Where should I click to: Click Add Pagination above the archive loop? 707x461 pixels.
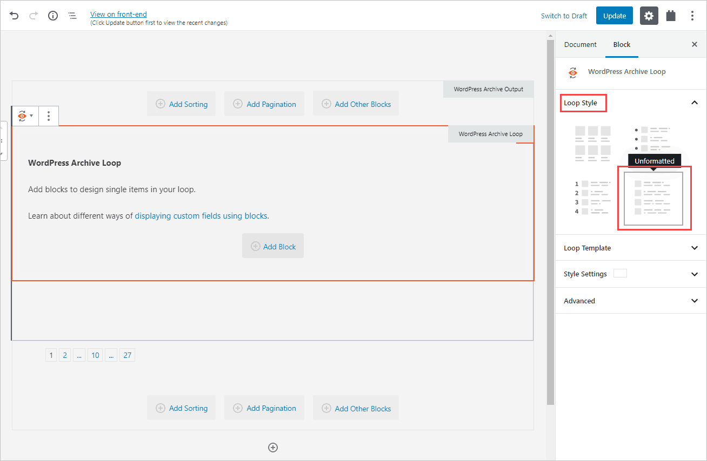(264, 104)
